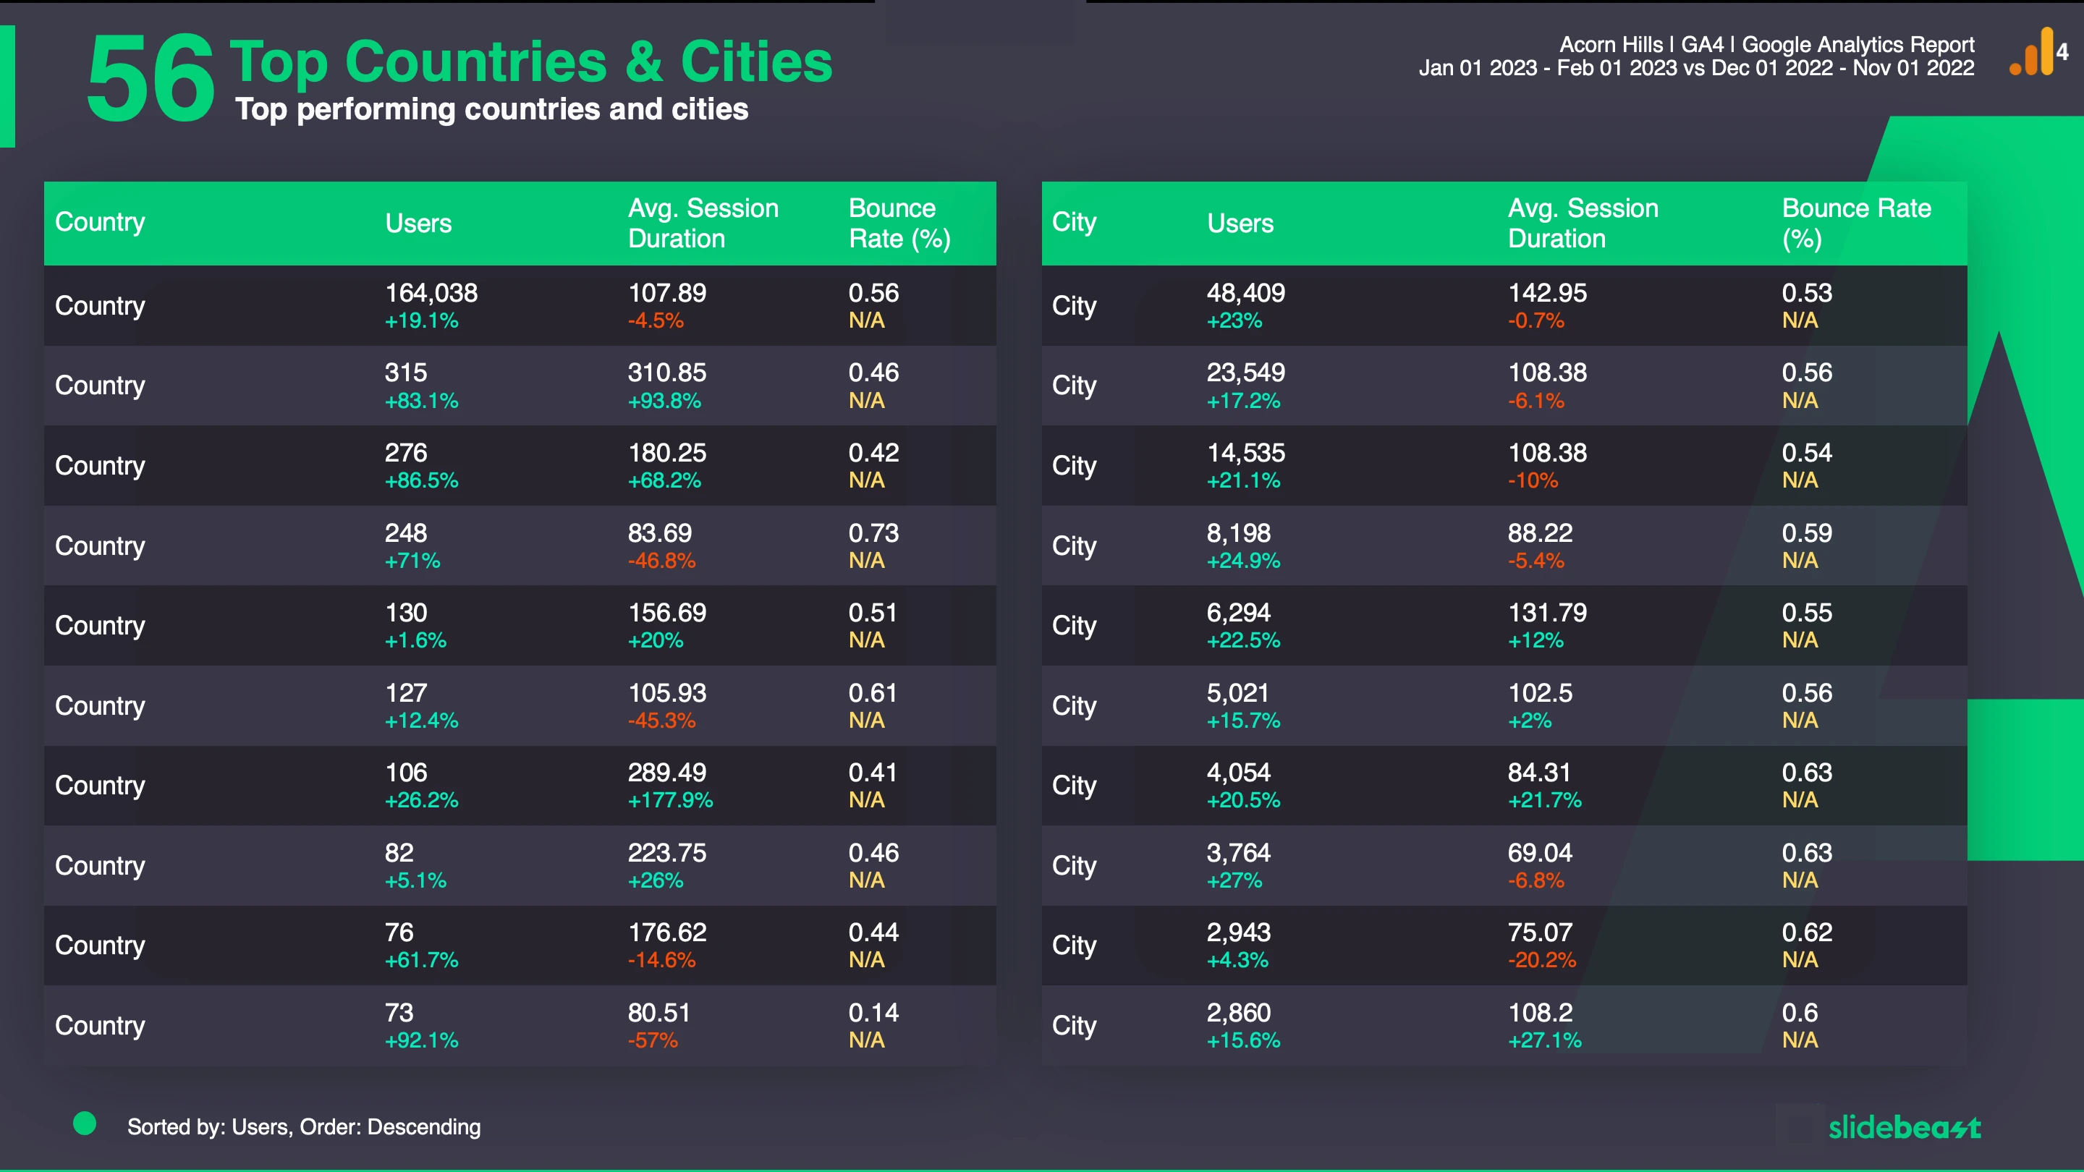The image size is (2084, 1172).
Task: Click the Country column header
Action: (x=101, y=221)
